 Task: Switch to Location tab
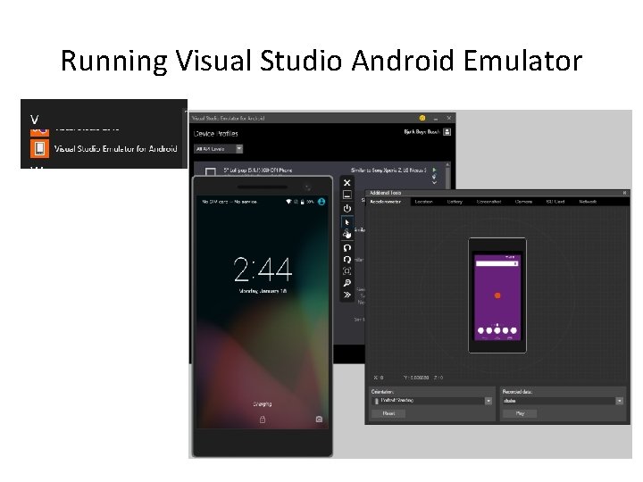point(423,202)
